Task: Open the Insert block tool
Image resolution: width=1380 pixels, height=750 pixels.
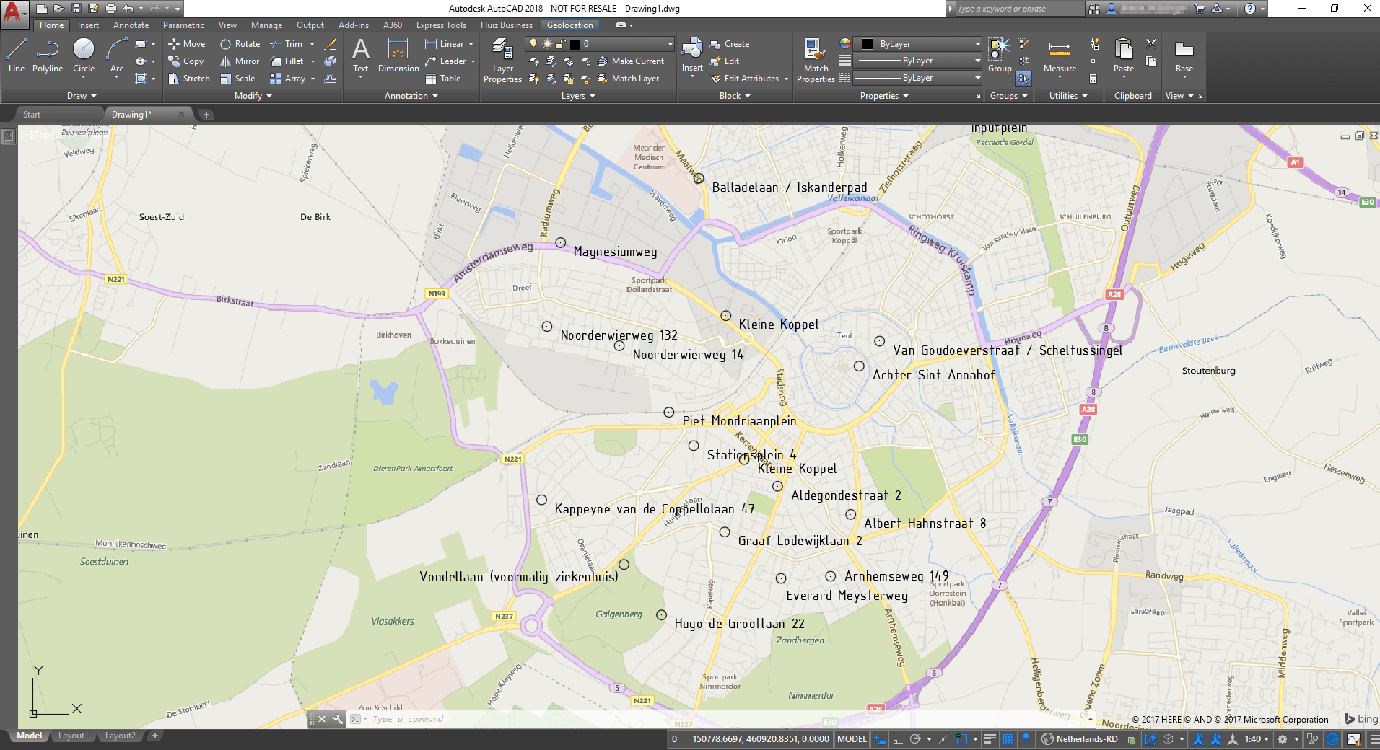Action: [692, 56]
